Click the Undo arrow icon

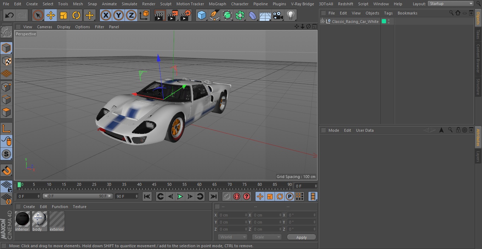tap(9, 15)
